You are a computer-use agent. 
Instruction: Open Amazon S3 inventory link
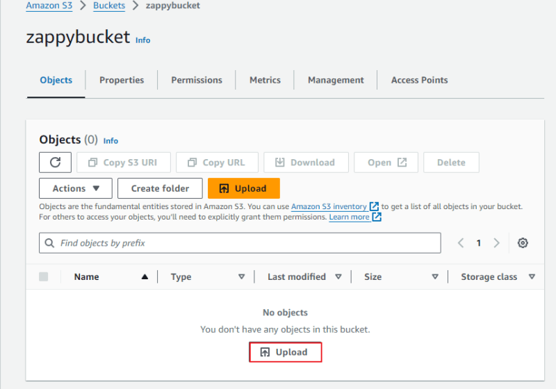point(329,206)
